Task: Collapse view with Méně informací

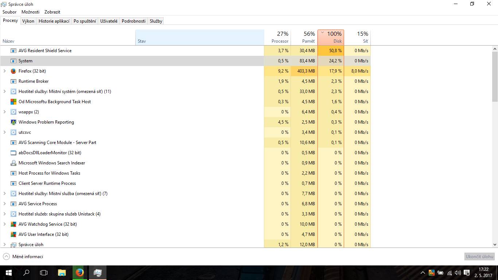Action: click(x=23, y=257)
